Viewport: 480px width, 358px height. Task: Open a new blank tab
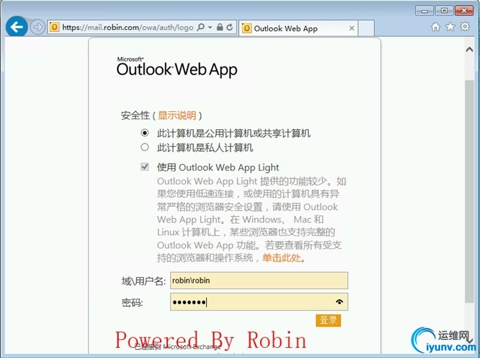pos(366,28)
